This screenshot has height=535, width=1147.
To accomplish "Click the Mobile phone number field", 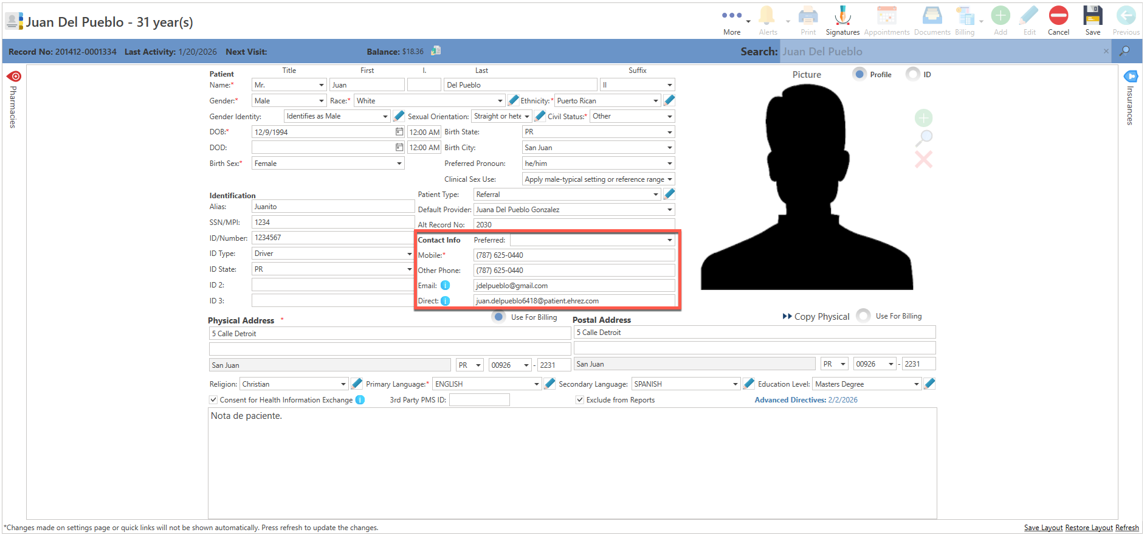I will [574, 255].
